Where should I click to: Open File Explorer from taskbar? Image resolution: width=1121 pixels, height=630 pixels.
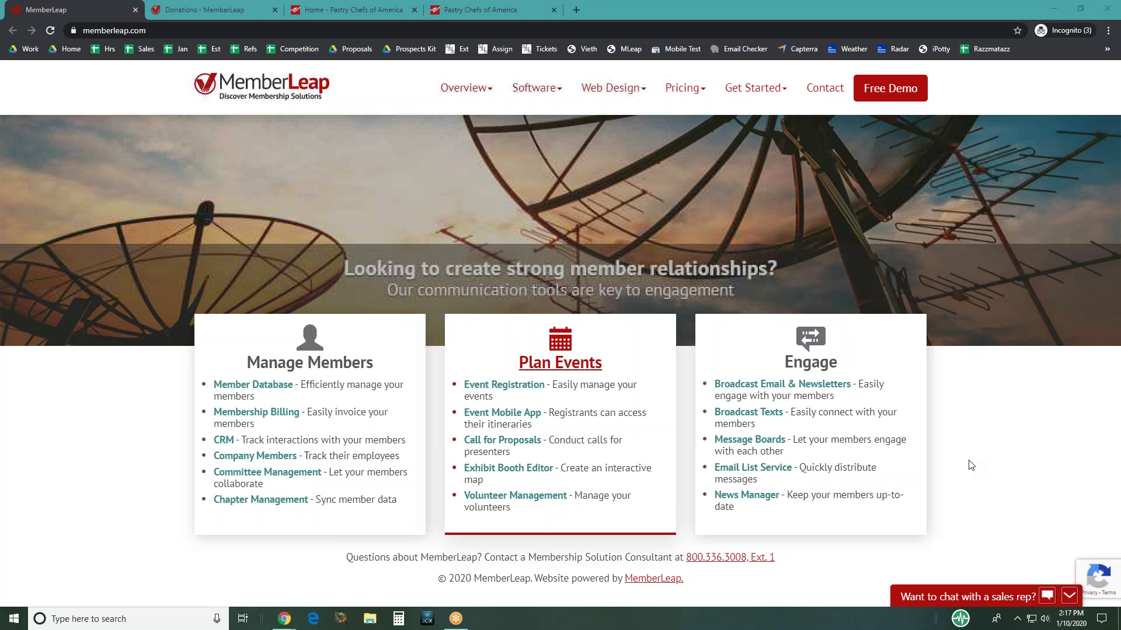(370, 618)
